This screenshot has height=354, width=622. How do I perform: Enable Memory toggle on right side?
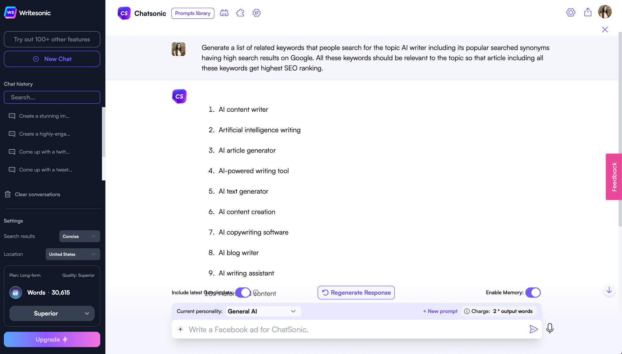(533, 292)
